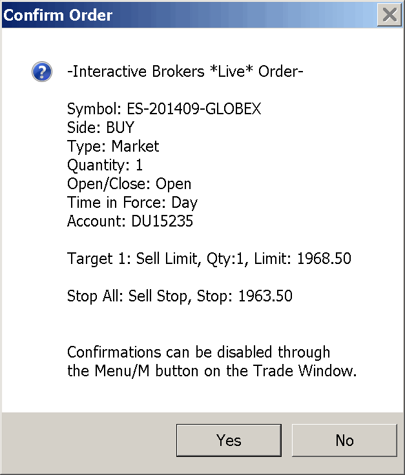
Task: Click the 1963.50 stop price value
Action: (265, 296)
